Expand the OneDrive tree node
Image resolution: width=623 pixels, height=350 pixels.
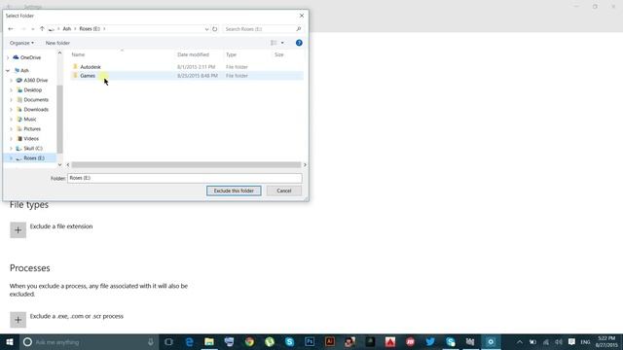pyautogui.click(x=8, y=57)
